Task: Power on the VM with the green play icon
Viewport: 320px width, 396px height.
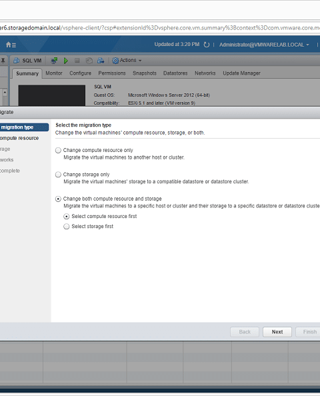Action: pyautogui.click(x=66, y=61)
